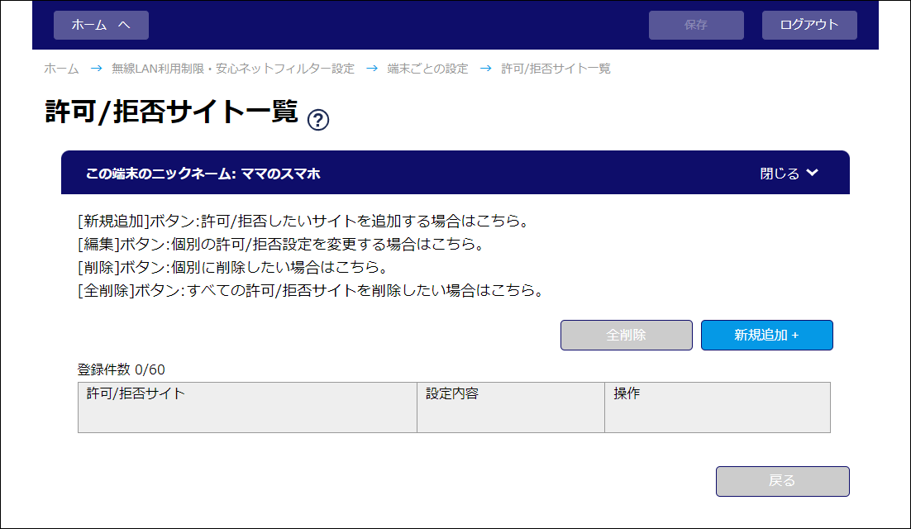Go to ホーム via breadcrumb link
Screen dimensions: 911x529
61,69
